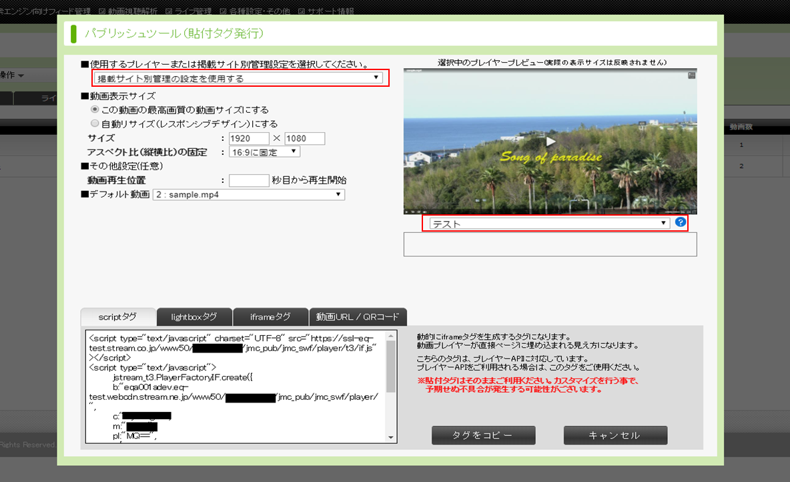
Task: Open the playlist icon in preview's top-right corner
Action: coord(691,75)
